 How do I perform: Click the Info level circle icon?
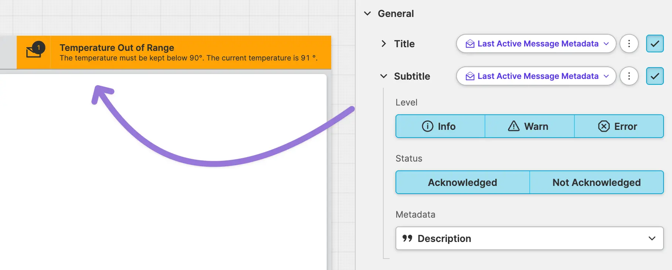point(427,127)
